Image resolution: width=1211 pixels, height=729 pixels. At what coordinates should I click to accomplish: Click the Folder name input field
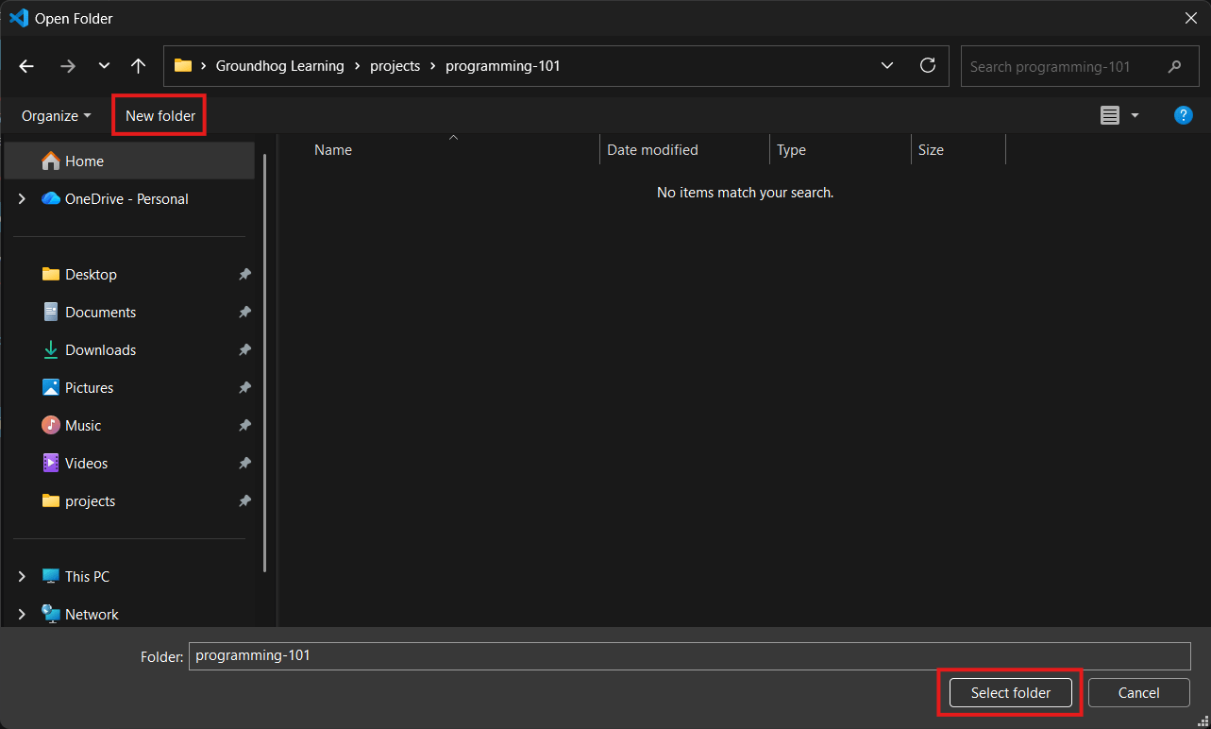pyautogui.click(x=690, y=656)
